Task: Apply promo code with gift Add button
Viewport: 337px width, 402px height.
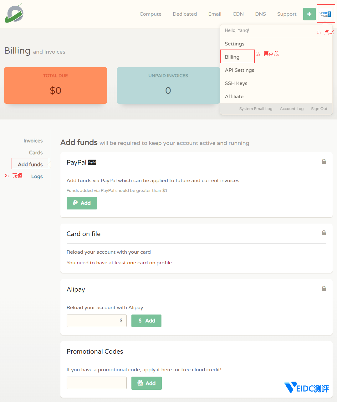Action: pos(146,383)
